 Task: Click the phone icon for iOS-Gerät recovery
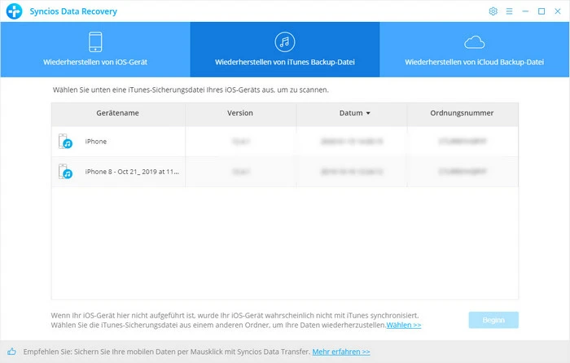[94, 42]
